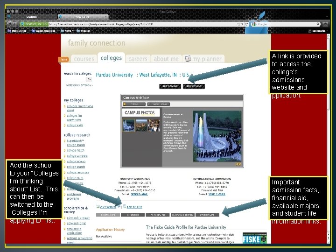This screenshot has width=336, height=252.
Task: Open Latest Headlines bookmark feed
Action: (x=43, y=31)
